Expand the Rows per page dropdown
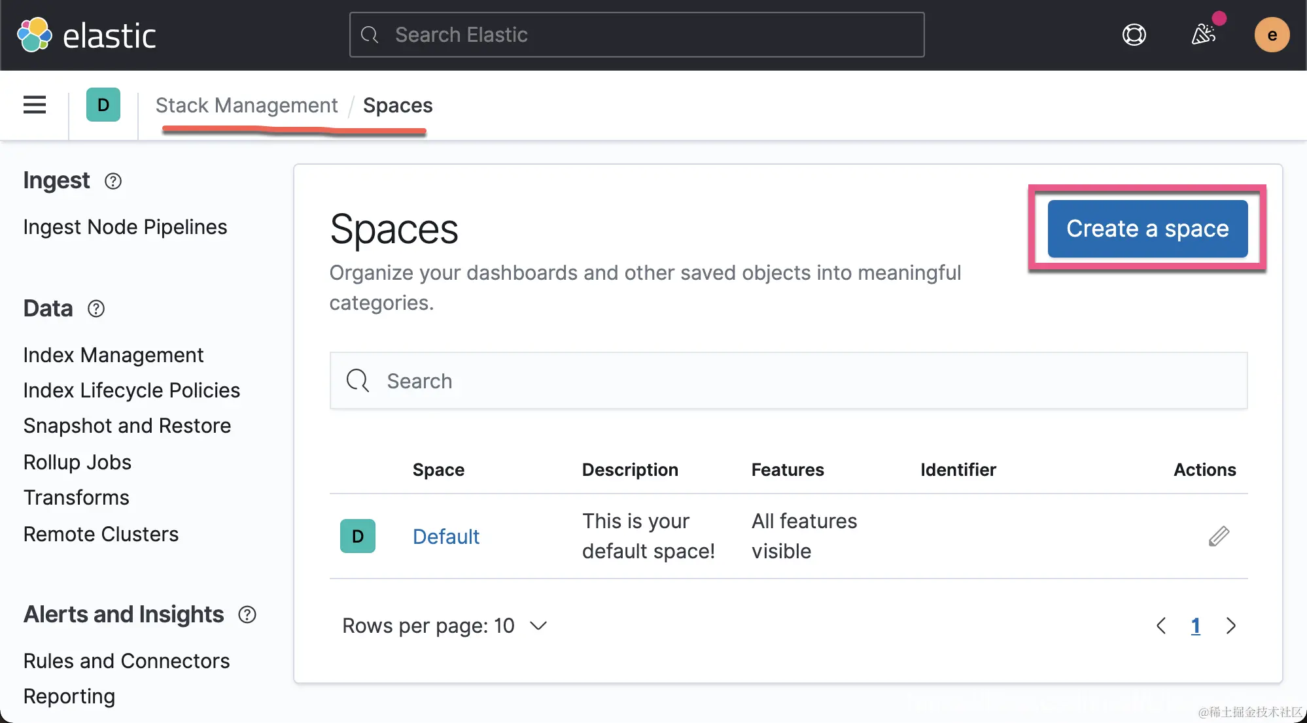Image resolution: width=1307 pixels, height=723 pixels. click(445, 626)
